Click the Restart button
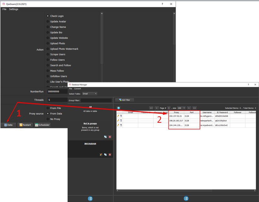Image resolution: width=259 pixels, height=202 pixels. (x=25, y=125)
